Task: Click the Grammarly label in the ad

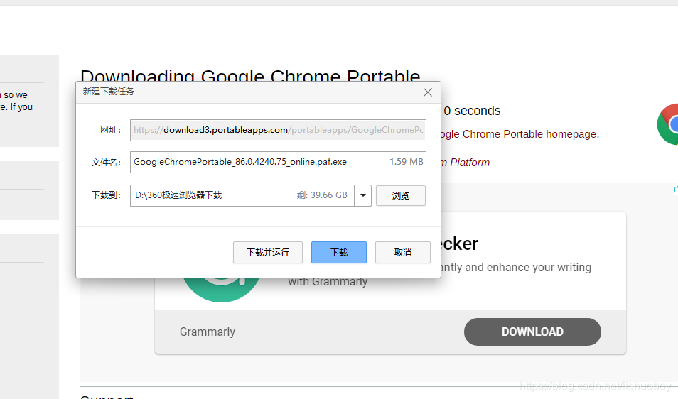Action: [x=208, y=332]
